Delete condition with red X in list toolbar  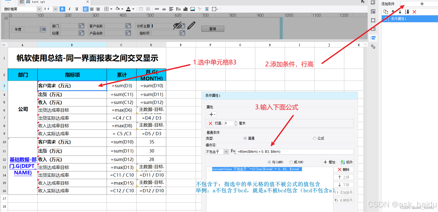pos(414,12)
